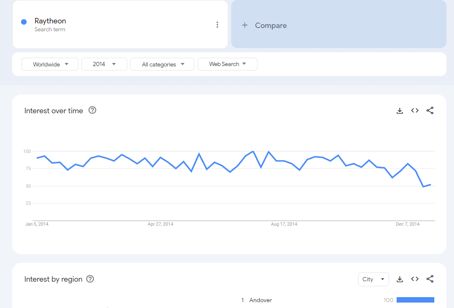Viewport: 454px width, 308px height.
Task: Share the Interest by region chart
Action: click(430, 279)
